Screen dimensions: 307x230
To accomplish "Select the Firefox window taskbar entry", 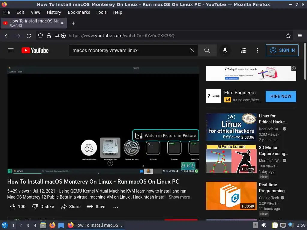I will 96,225.
